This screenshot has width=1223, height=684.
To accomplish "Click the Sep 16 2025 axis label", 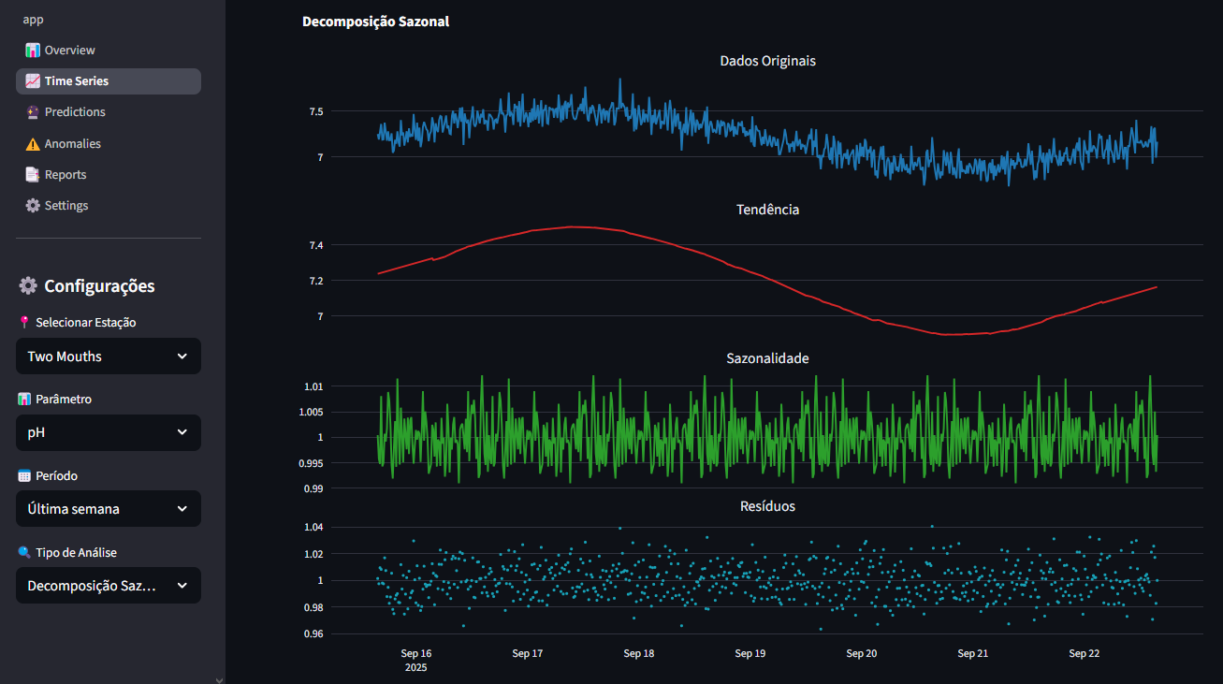I will click(x=415, y=661).
